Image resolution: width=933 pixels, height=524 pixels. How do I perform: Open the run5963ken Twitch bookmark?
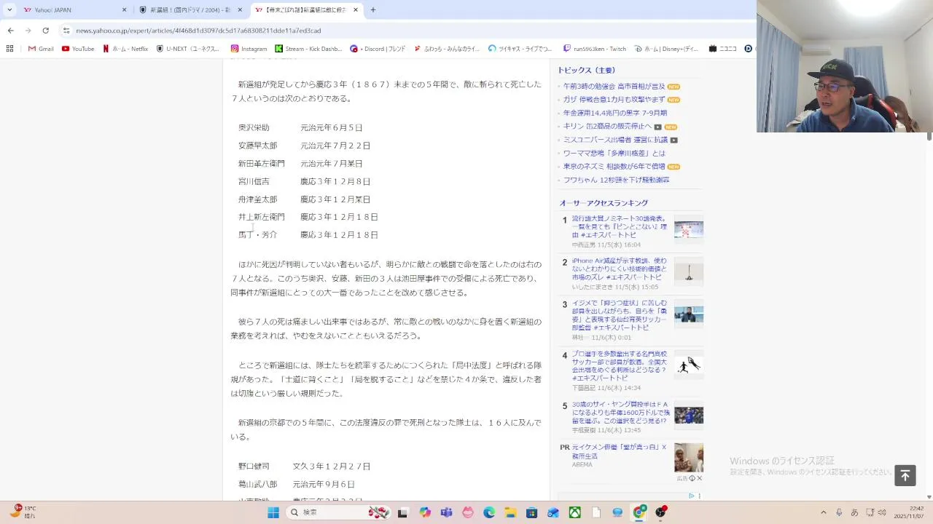[x=595, y=49]
